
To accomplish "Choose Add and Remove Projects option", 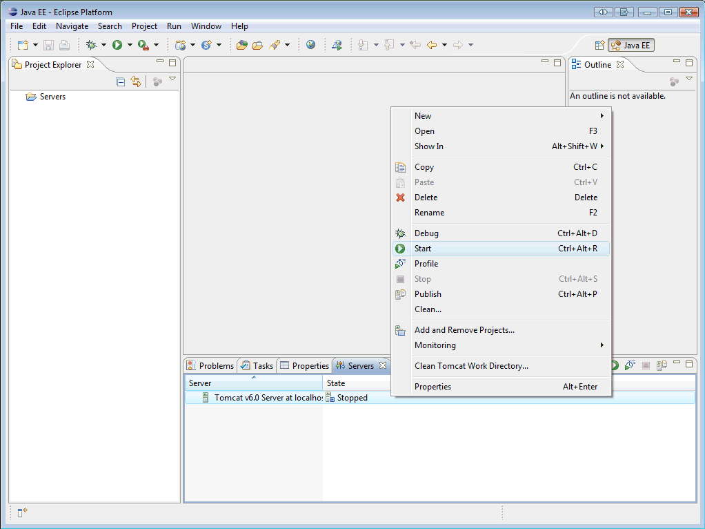I will [502, 330].
